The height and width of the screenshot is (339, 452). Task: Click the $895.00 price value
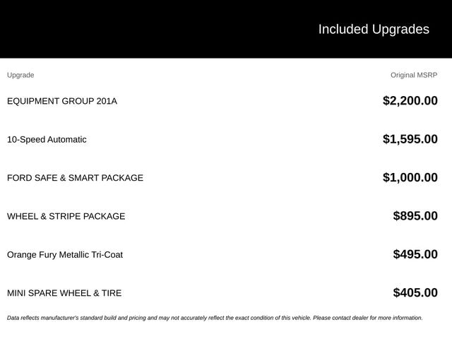click(x=415, y=216)
